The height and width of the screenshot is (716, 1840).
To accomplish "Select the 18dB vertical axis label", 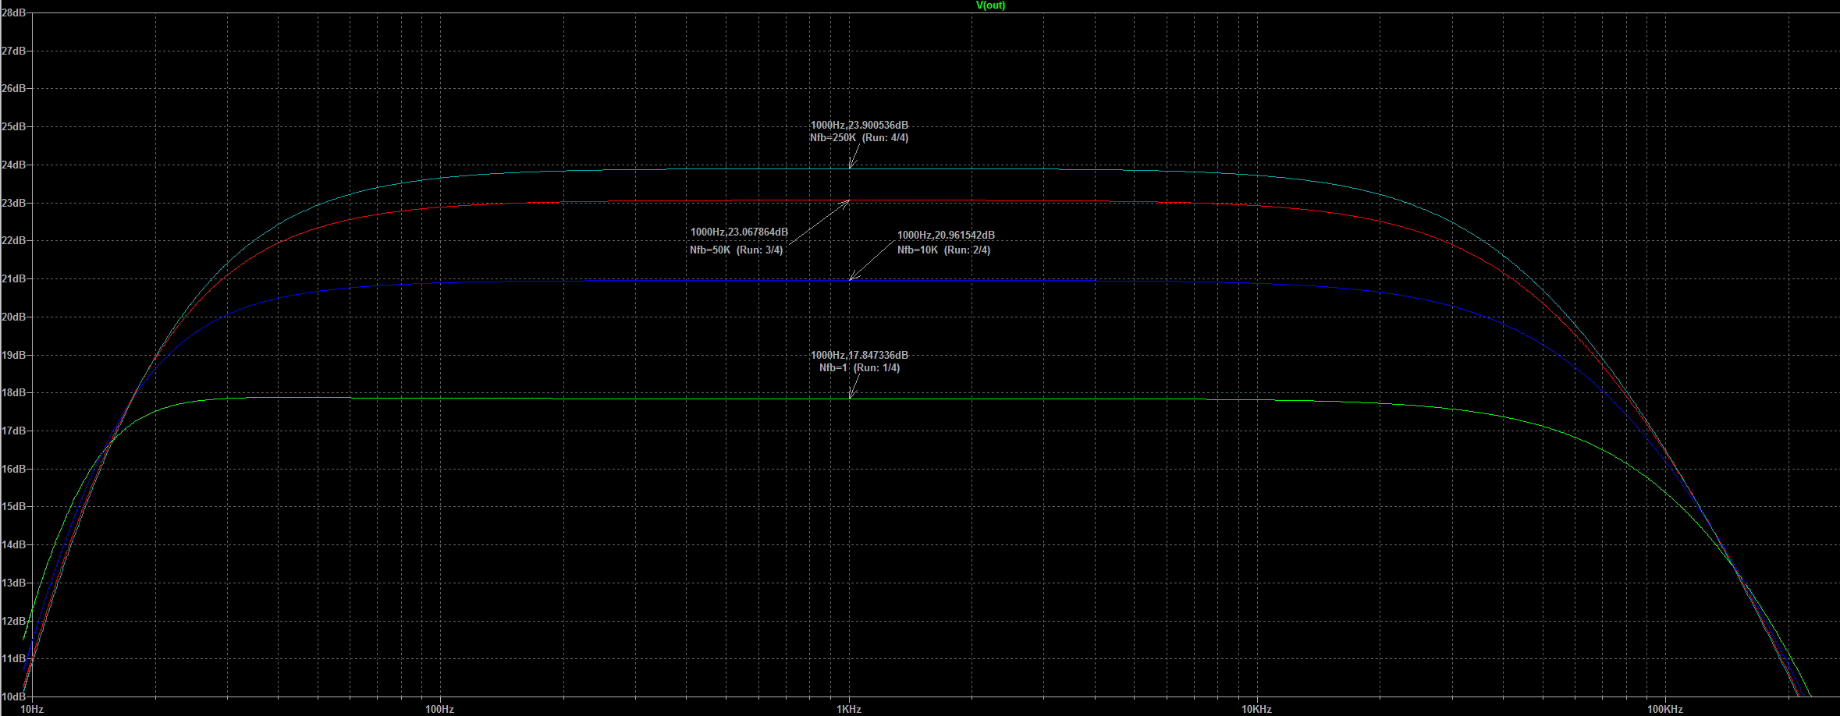I will [13, 393].
